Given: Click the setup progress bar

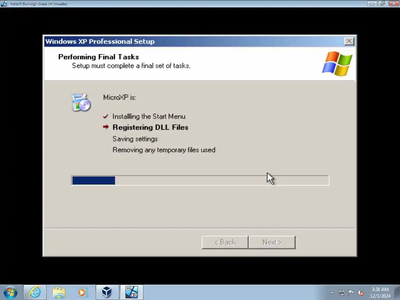Looking at the screenshot, I should tap(200, 180).
